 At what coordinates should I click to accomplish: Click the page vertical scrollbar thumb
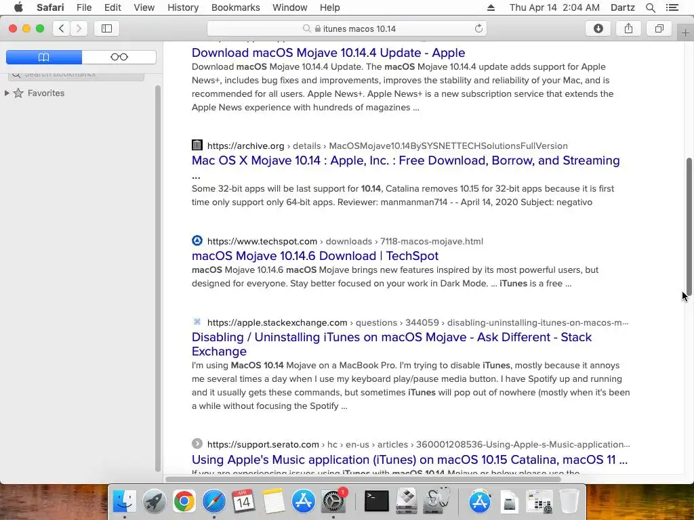[x=689, y=227]
